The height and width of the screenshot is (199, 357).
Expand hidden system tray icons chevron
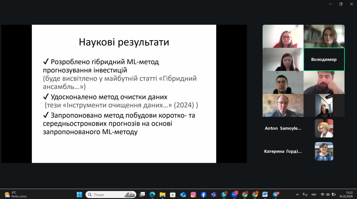297,195
